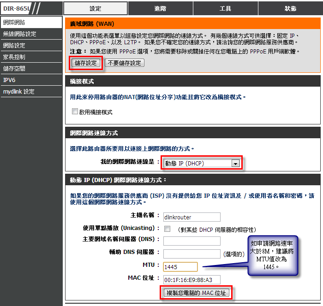Select 網際網路 in the sidebar
This screenshot has height=306, width=323.
pos(31,22)
